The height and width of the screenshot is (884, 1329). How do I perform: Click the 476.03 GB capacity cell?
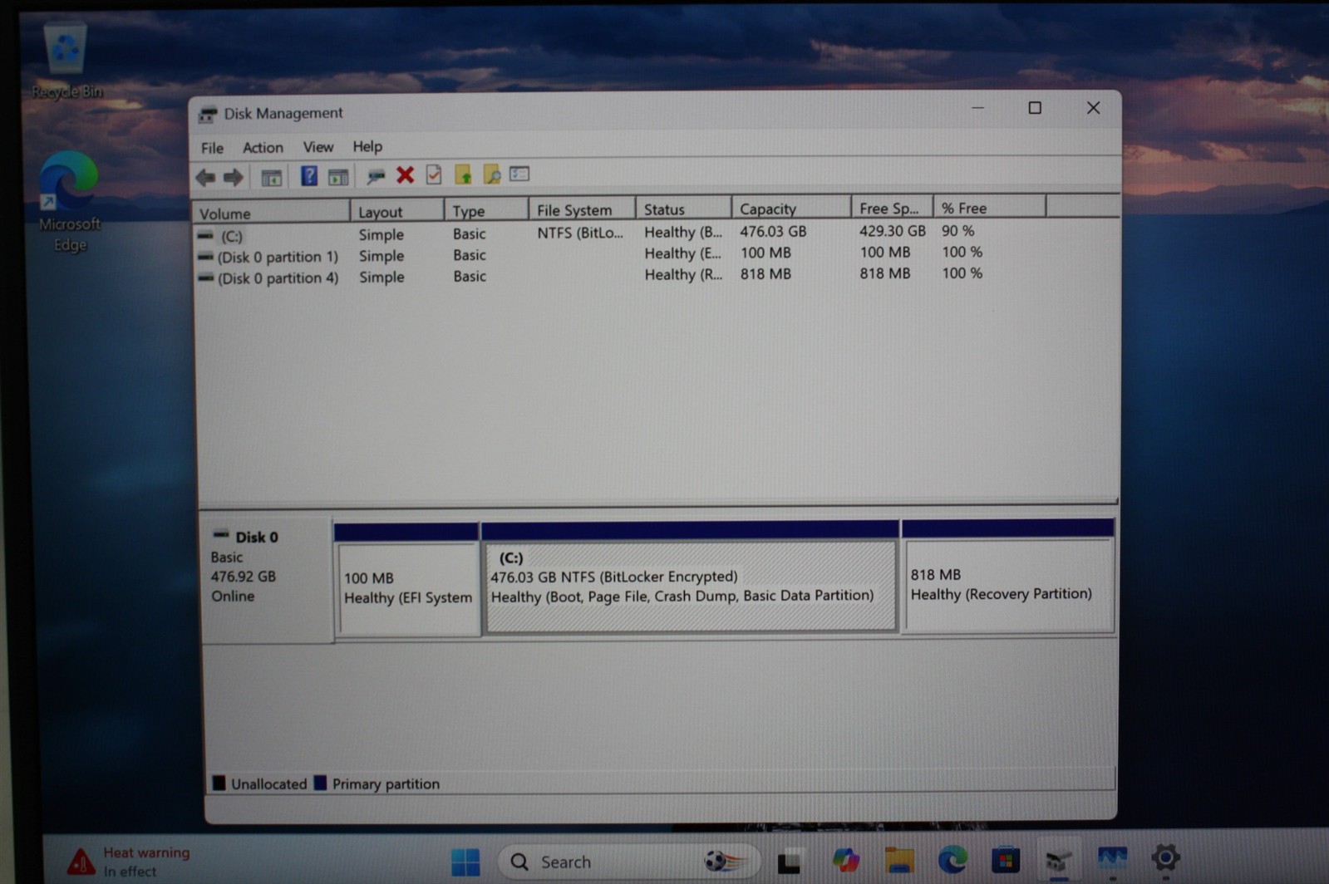(x=773, y=232)
